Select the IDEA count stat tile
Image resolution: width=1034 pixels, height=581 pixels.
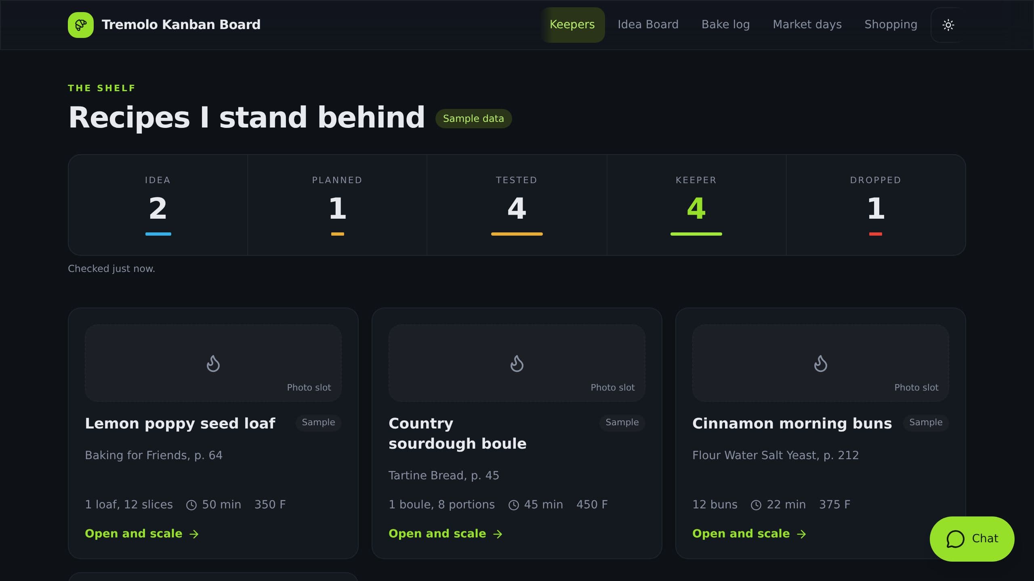[158, 205]
